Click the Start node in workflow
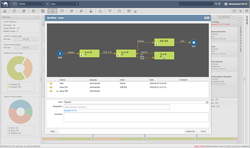250x148 pixels. point(60,53)
